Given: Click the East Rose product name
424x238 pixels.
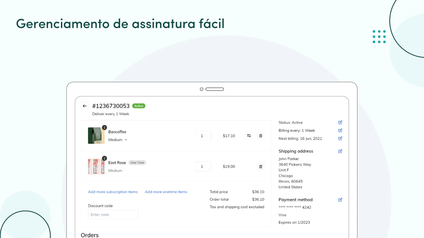Looking at the screenshot, I should tap(117, 163).
